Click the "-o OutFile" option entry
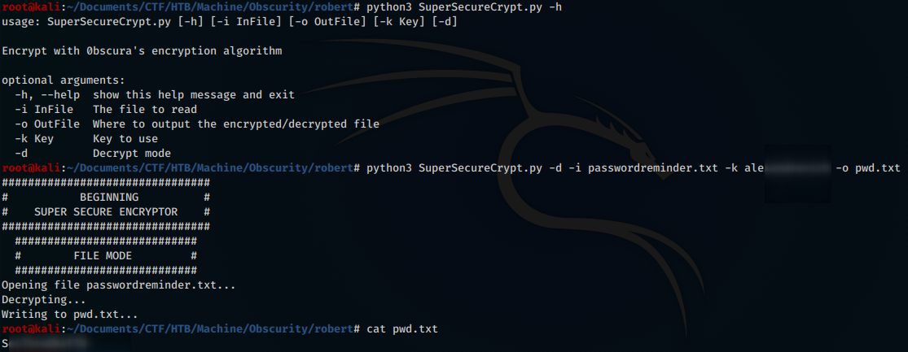908x352 pixels. click(47, 124)
